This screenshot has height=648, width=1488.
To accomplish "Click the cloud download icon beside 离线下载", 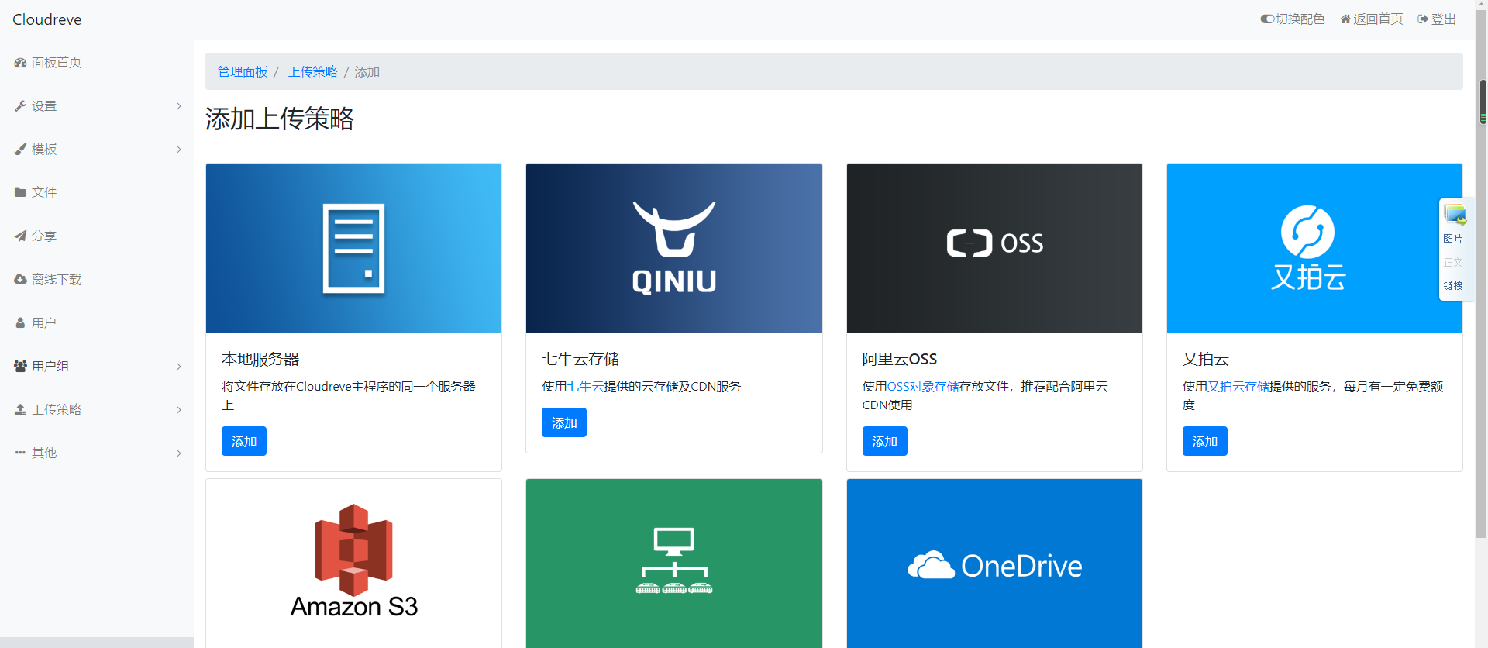I will (x=20, y=279).
